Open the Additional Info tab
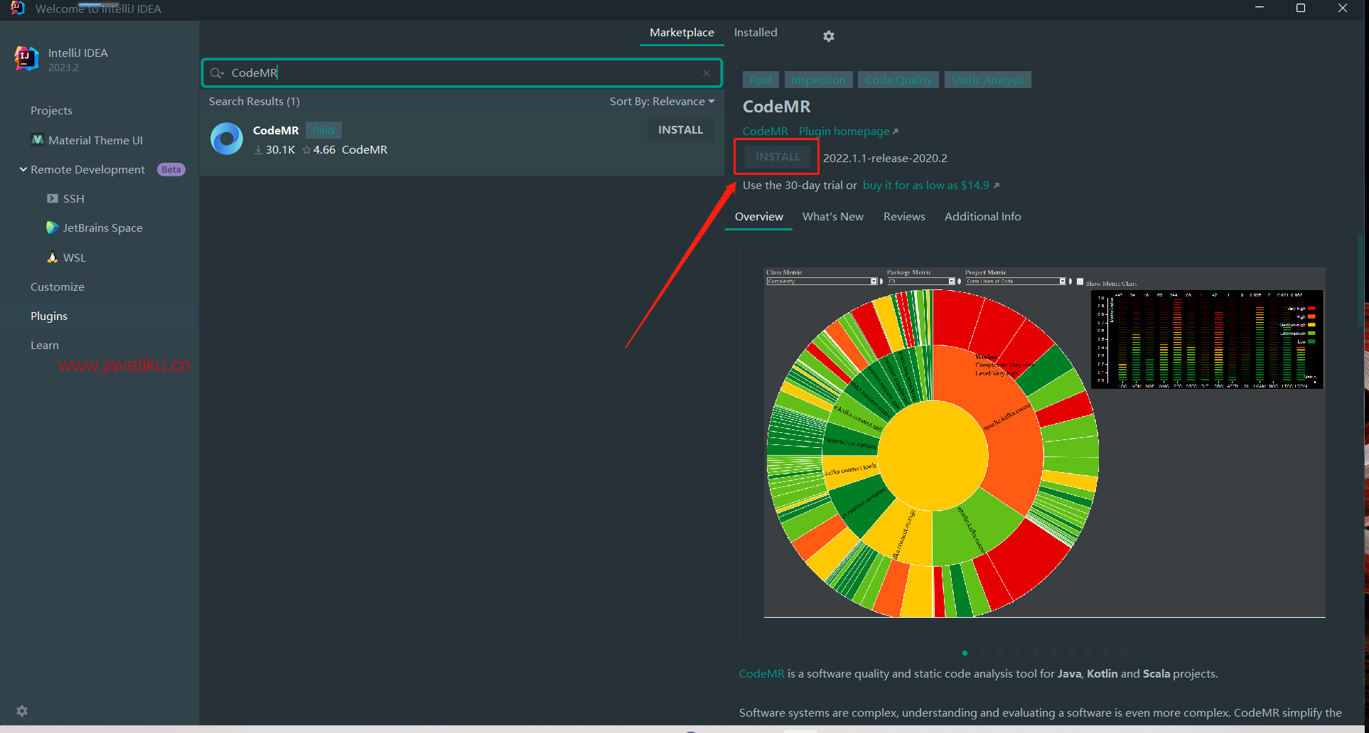The image size is (1369, 733). (982, 216)
